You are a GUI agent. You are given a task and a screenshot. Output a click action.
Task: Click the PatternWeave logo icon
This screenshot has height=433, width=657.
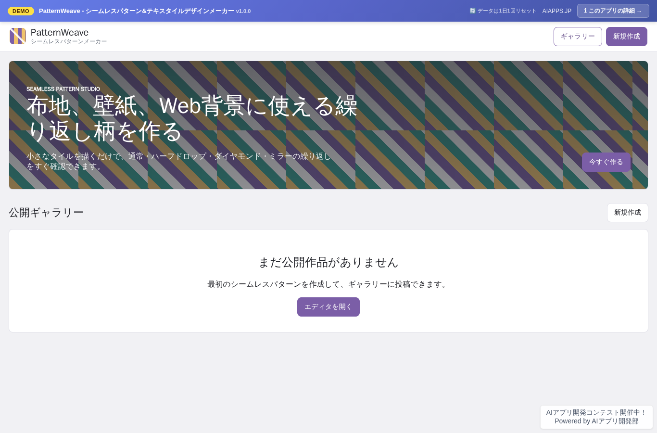click(x=18, y=36)
